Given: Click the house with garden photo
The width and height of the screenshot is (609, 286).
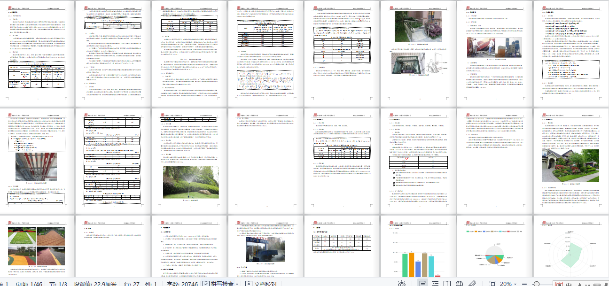Looking at the screenshot, I should click(570, 166).
